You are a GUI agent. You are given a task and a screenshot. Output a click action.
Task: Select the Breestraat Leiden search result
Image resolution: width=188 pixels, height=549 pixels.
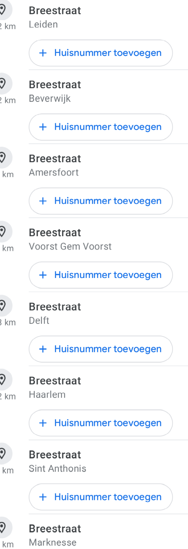tap(55, 17)
